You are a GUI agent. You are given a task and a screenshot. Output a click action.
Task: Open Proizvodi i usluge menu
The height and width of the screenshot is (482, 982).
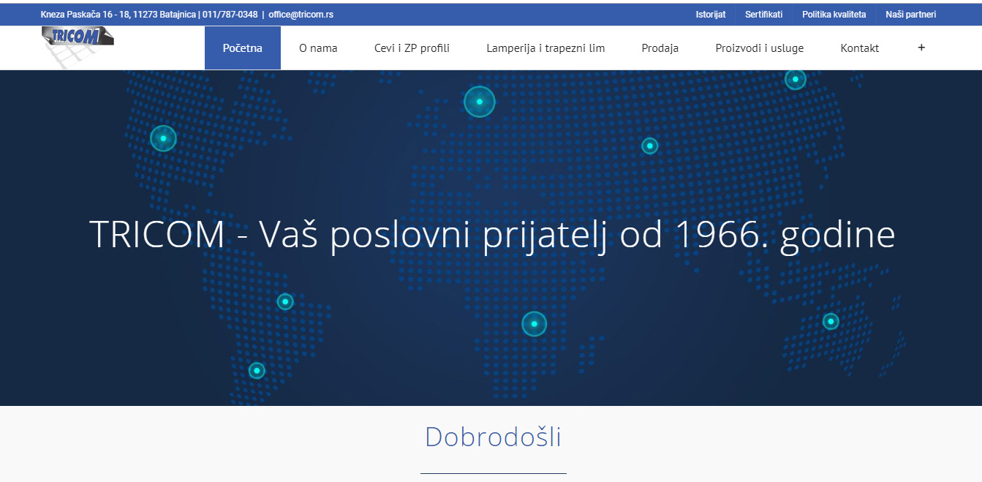[x=760, y=48]
